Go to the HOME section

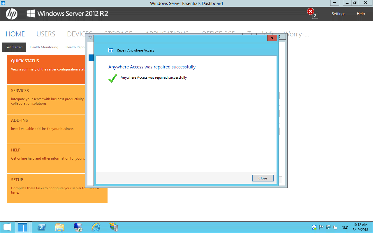click(15, 34)
